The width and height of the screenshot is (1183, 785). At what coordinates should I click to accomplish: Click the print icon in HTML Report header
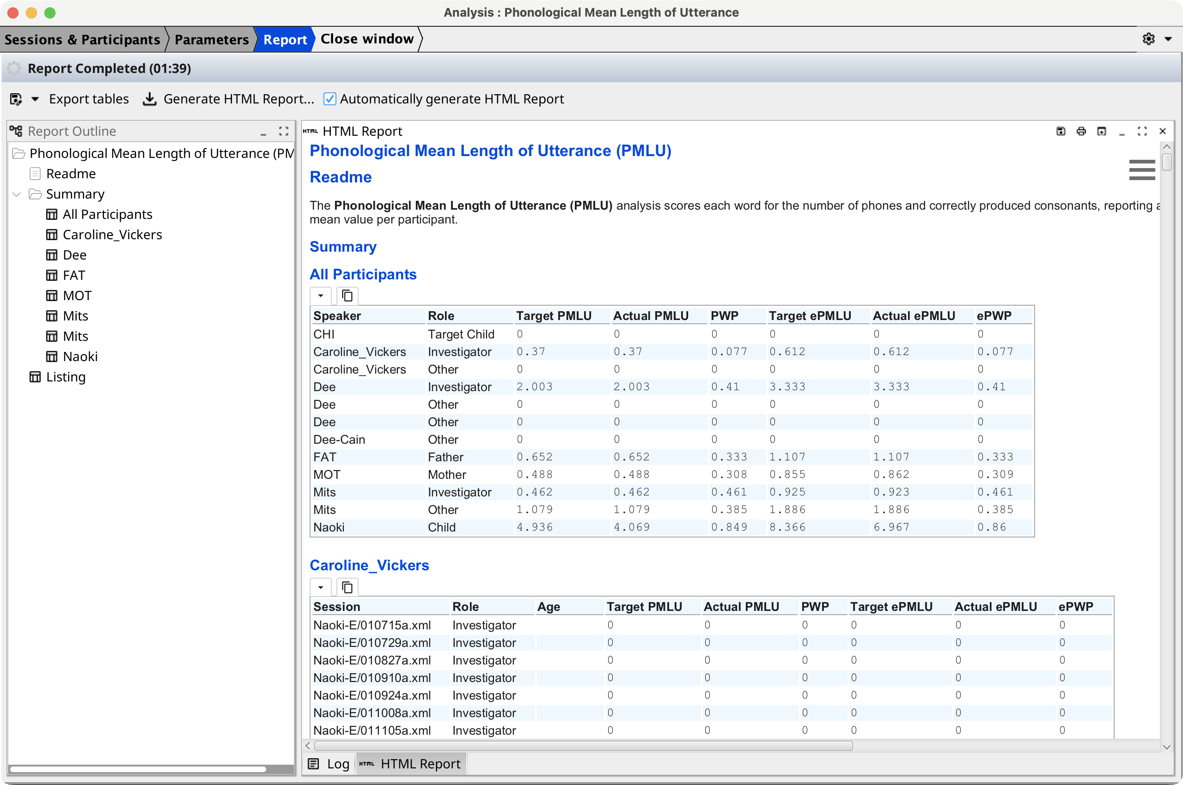[x=1081, y=131]
